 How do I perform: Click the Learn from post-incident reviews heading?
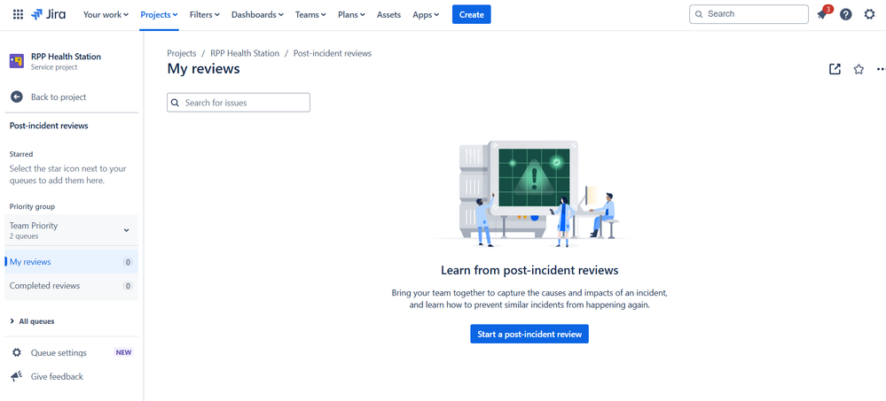[529, 270]
